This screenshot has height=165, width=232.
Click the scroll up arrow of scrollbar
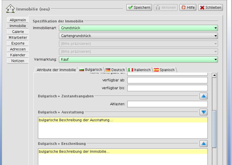[214, 75]
